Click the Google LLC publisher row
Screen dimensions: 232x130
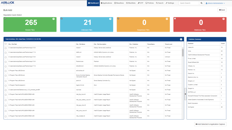[x=206, y=81]
